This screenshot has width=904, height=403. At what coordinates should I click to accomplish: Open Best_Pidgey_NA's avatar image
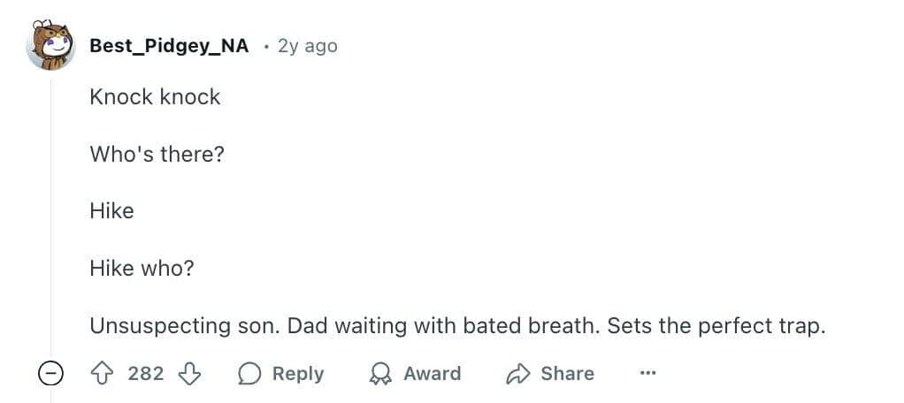click(x=50, y=45)
